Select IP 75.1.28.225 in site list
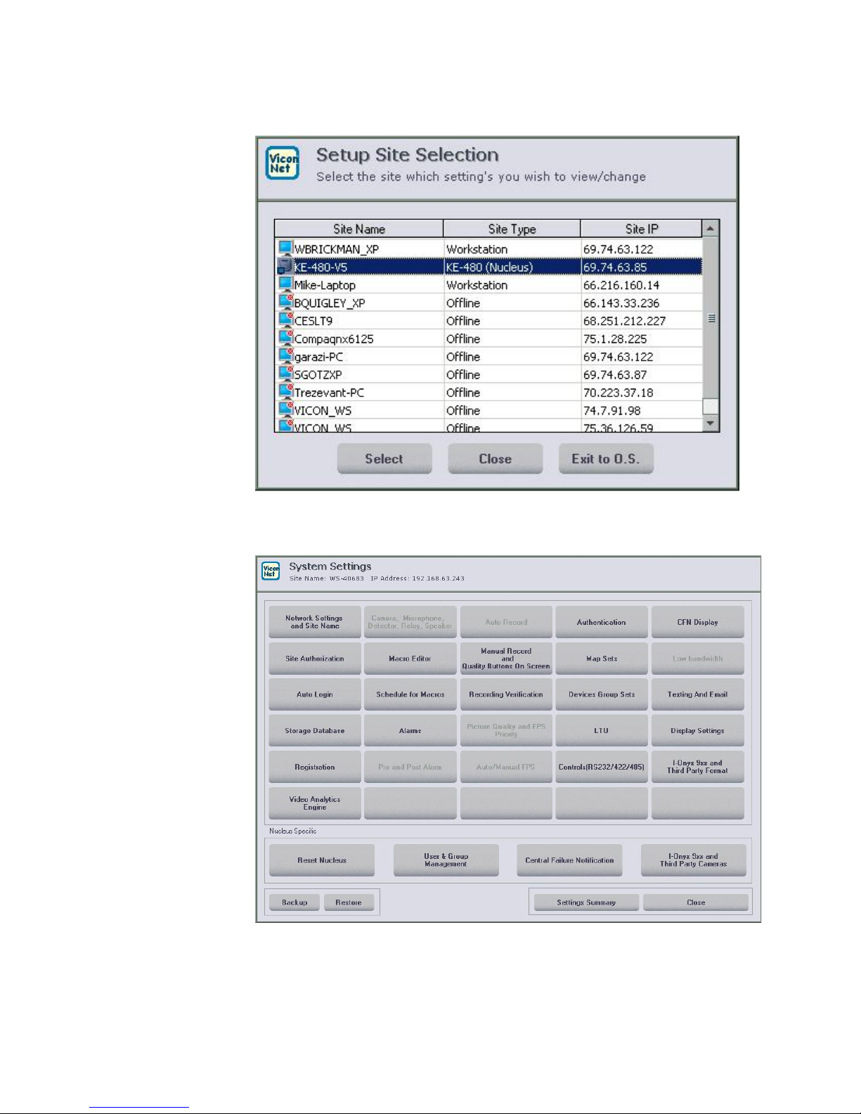 coord(615,339)
